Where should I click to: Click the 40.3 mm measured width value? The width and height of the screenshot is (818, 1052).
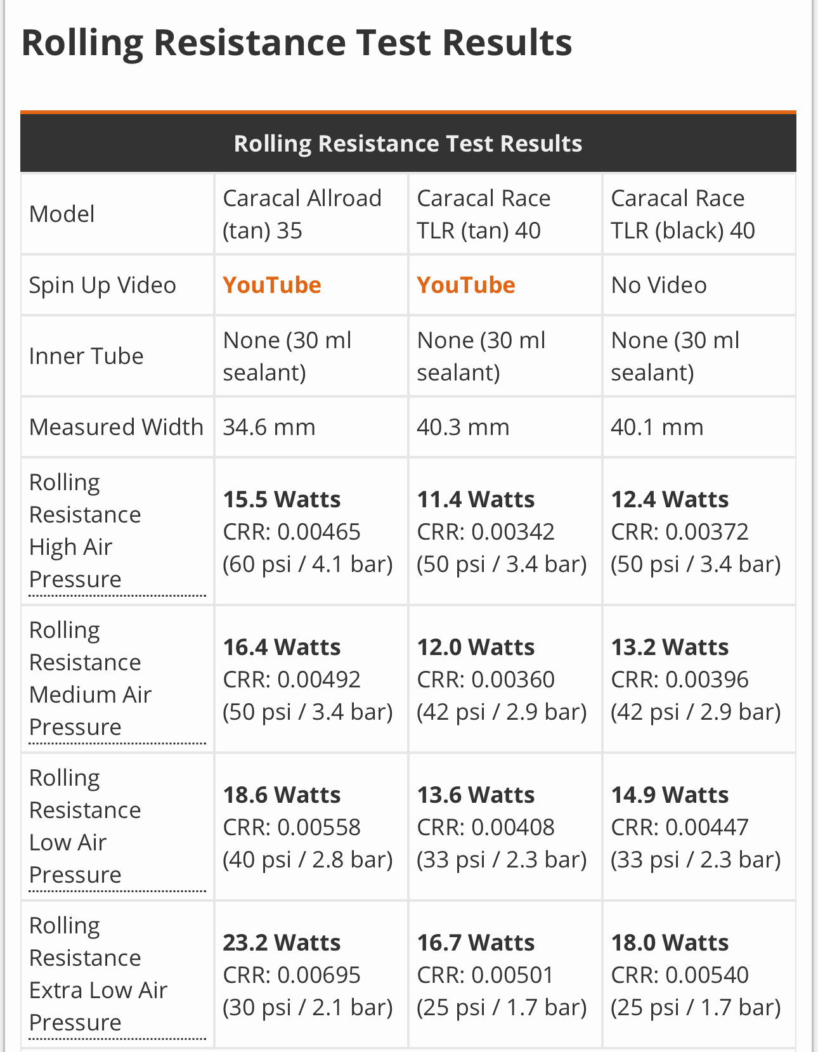[x=463, y=427]
